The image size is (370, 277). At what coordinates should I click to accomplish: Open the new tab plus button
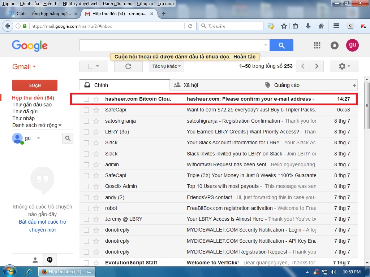pyautogui.click(x=164, y=14)
